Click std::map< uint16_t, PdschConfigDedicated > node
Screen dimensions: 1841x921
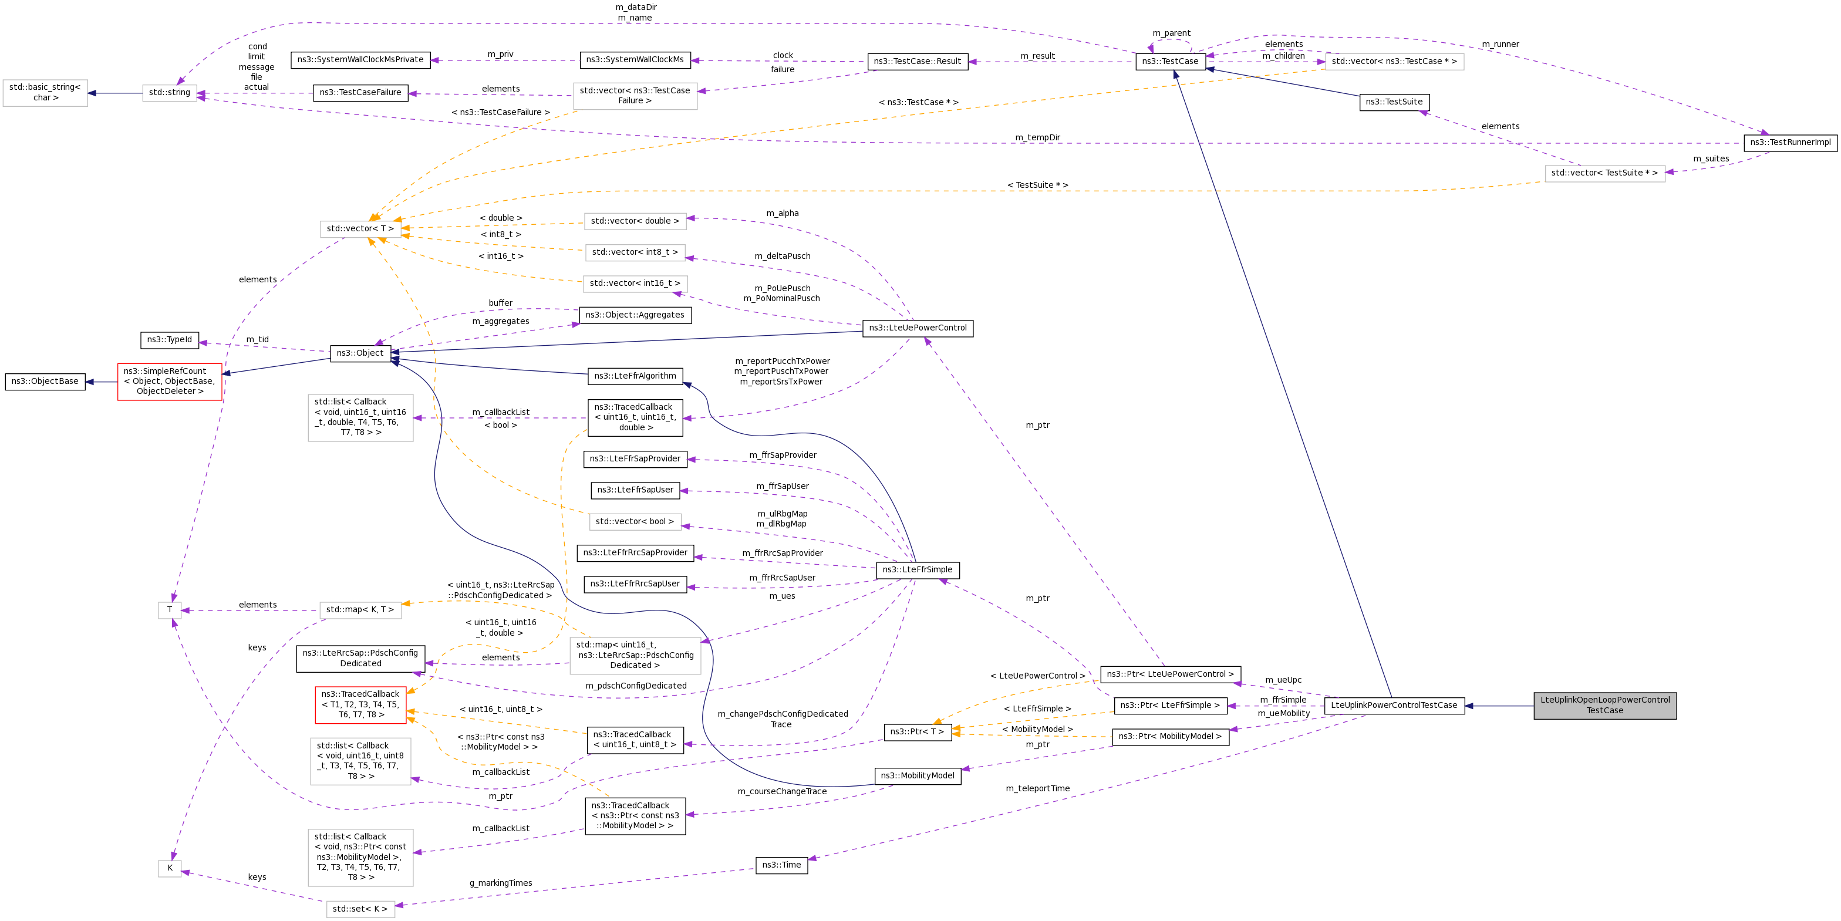[x=635, y=656]
